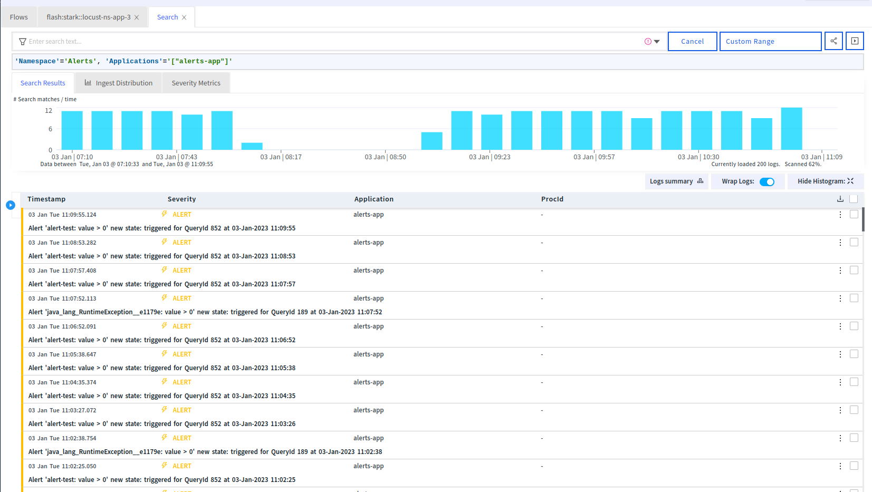
Task: Check the select-all checkbox in table header
Action: tap(854, 199)
